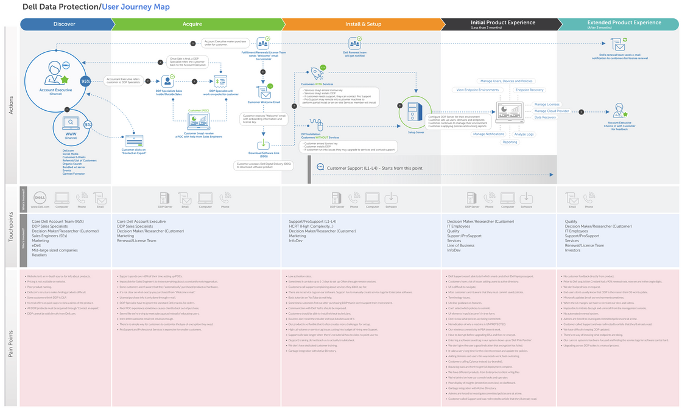The height and width of the screenshot is (409, 682).
Task: Click the DDP Specialists Sales person icon
Action: 169,81
